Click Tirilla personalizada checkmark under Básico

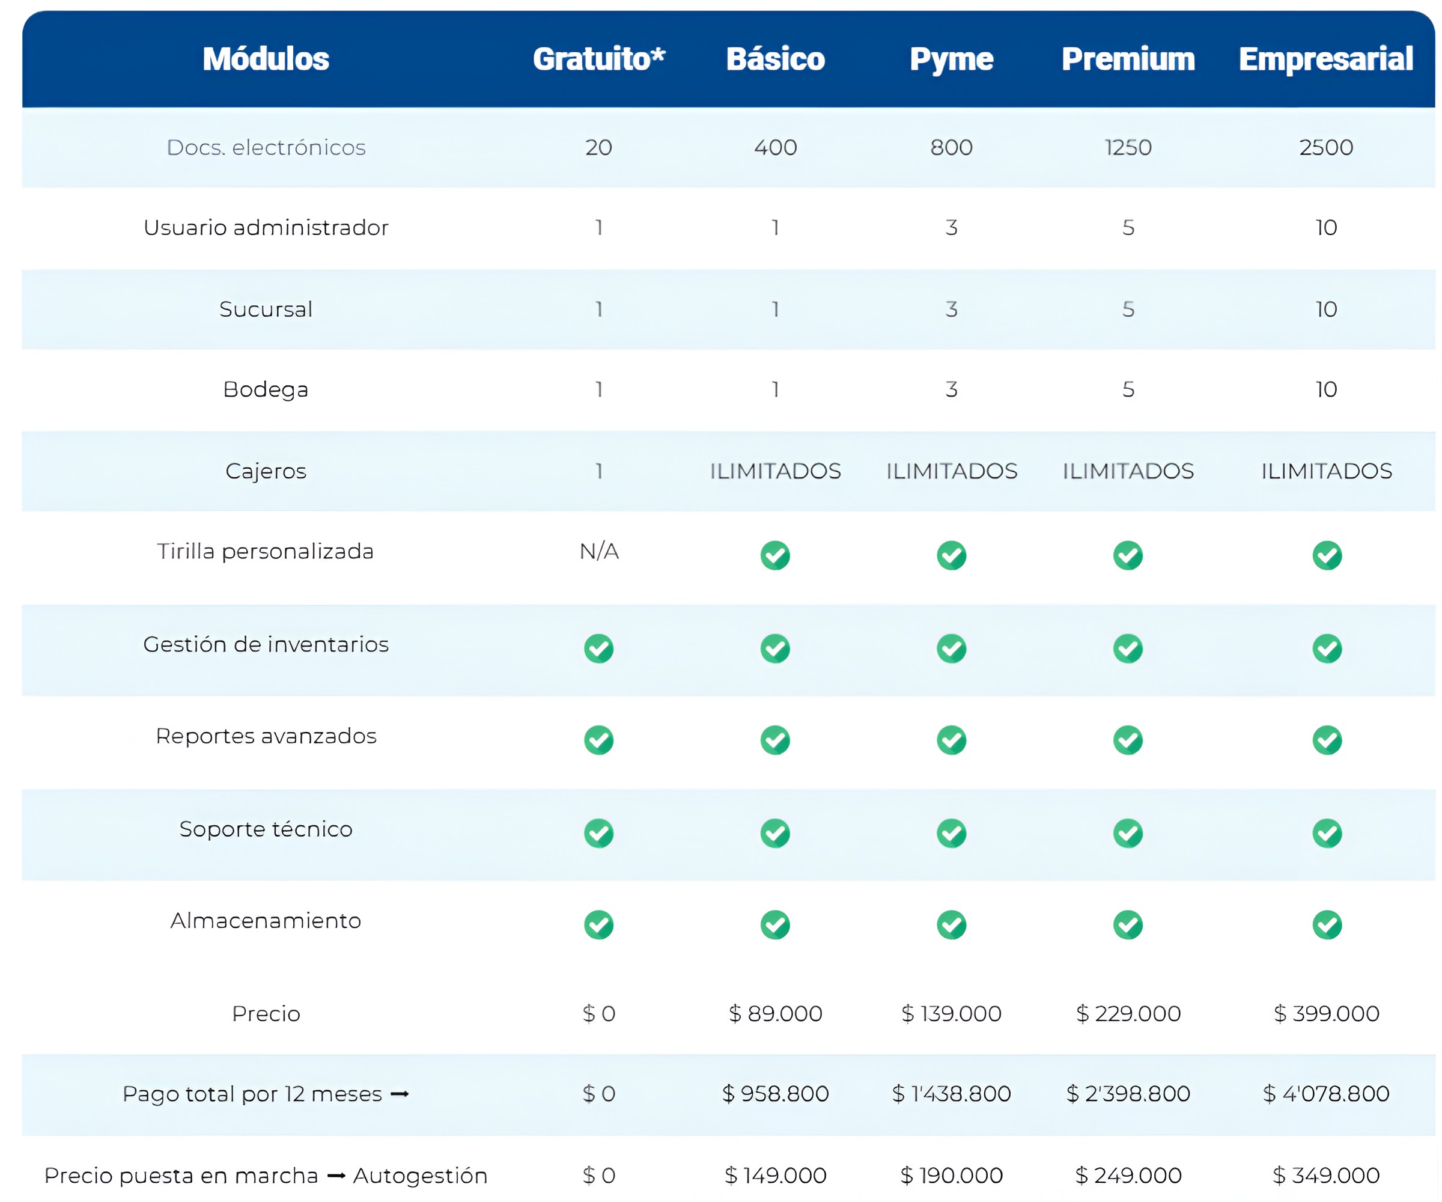(x=774, y=555)
